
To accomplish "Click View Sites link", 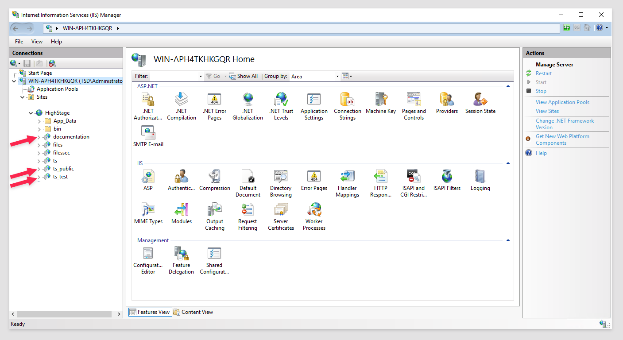I will coord(547,111).
